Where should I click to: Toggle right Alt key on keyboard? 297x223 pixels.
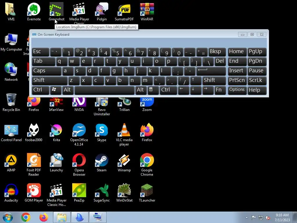(x=141, y=90)
